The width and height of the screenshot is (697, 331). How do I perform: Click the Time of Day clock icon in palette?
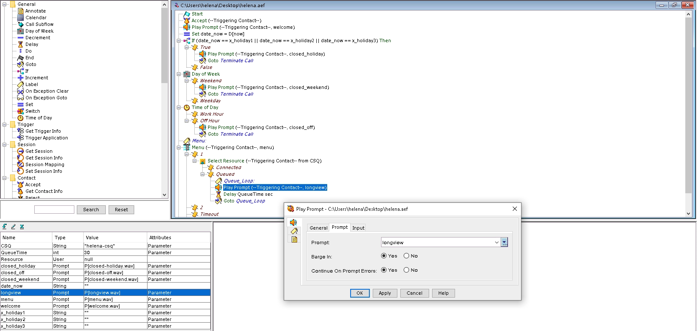click(x=20, y=118)
